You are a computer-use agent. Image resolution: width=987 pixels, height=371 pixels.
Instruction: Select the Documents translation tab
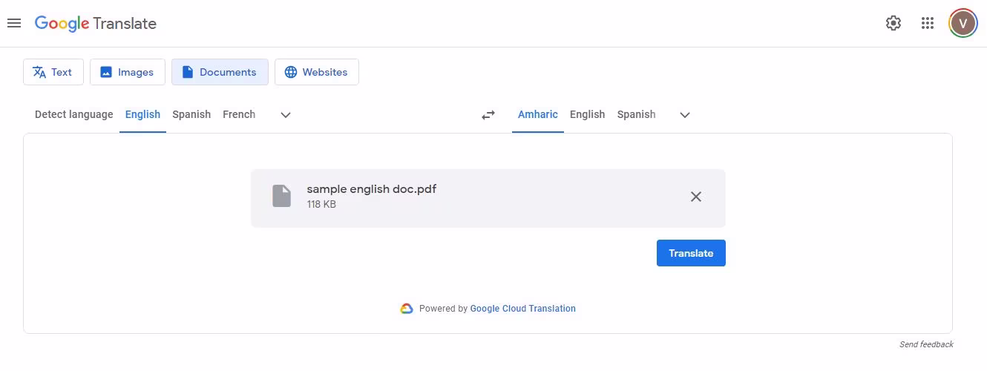(x=220, y=72)
